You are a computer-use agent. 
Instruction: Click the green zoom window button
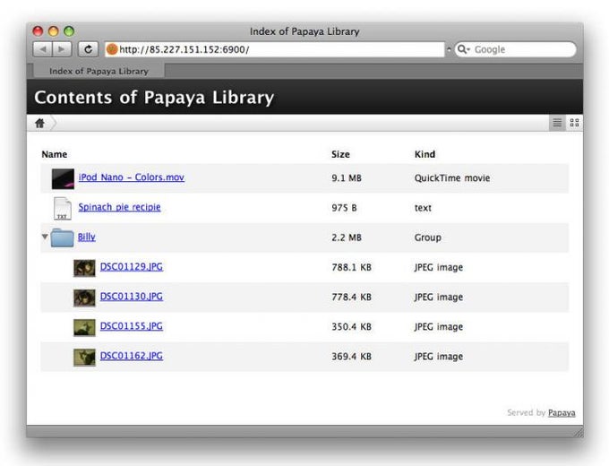pos(69,31)
